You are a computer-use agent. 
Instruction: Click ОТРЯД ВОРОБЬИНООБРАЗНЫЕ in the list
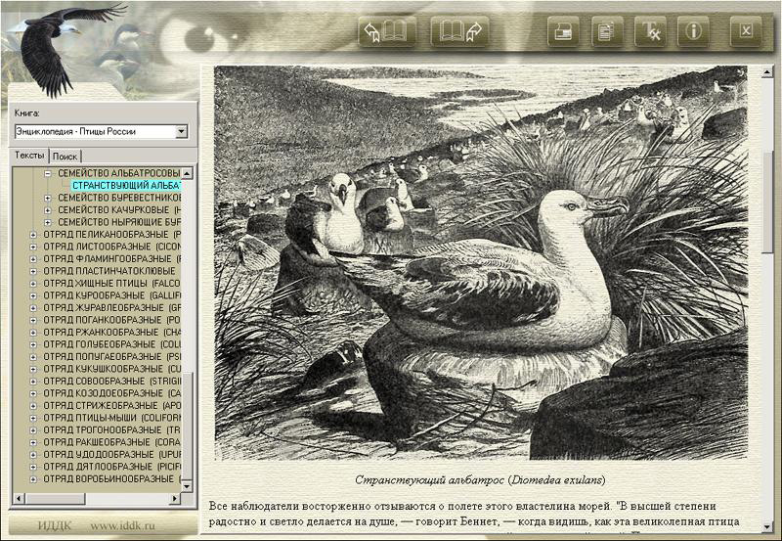point(108,478)
